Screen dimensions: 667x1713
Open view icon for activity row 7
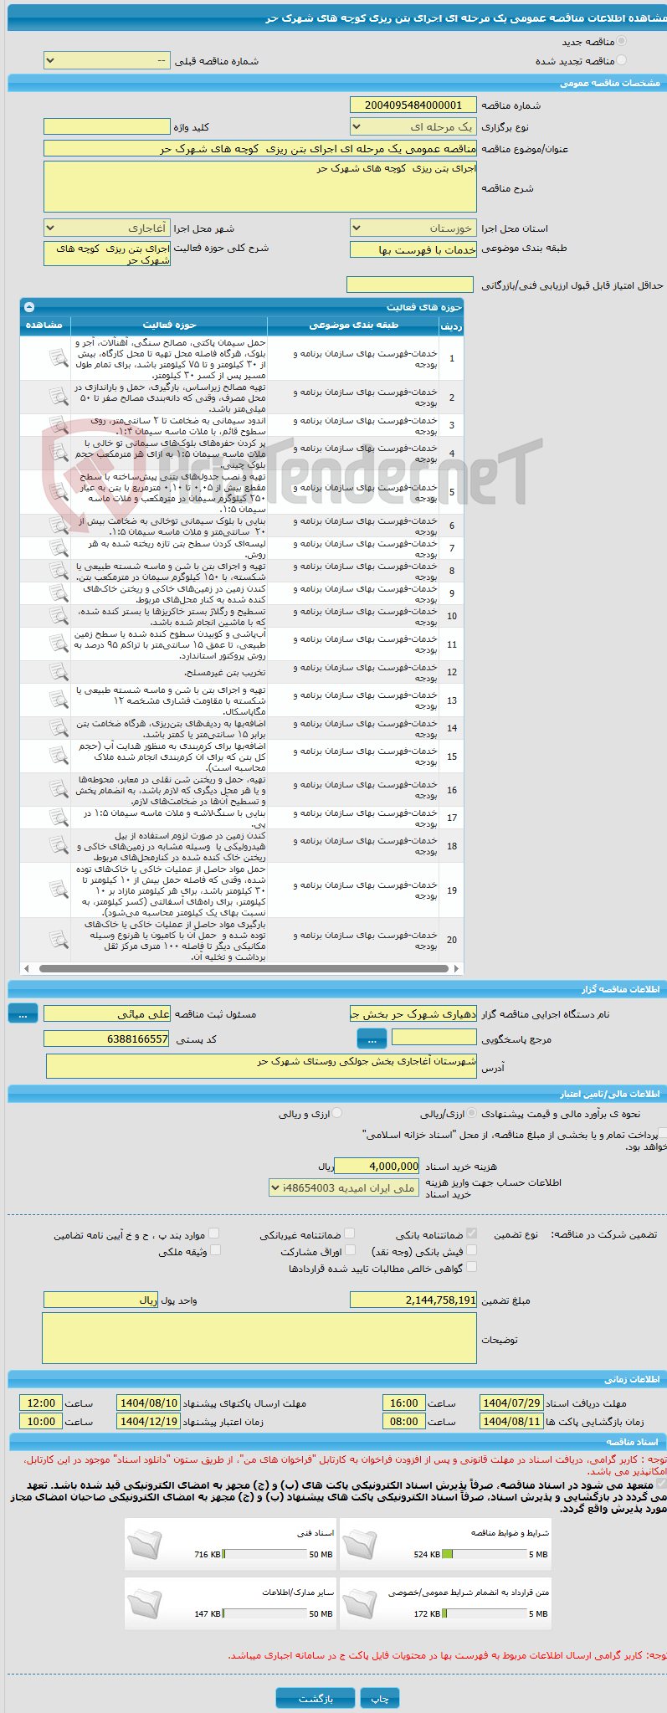(58, 548)
